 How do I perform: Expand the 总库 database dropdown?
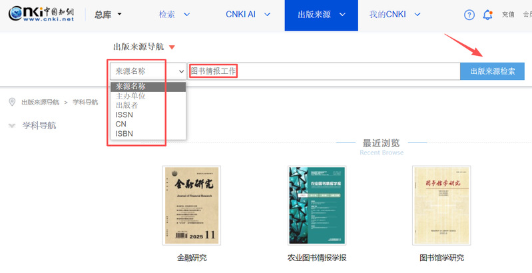coord(108,15)
